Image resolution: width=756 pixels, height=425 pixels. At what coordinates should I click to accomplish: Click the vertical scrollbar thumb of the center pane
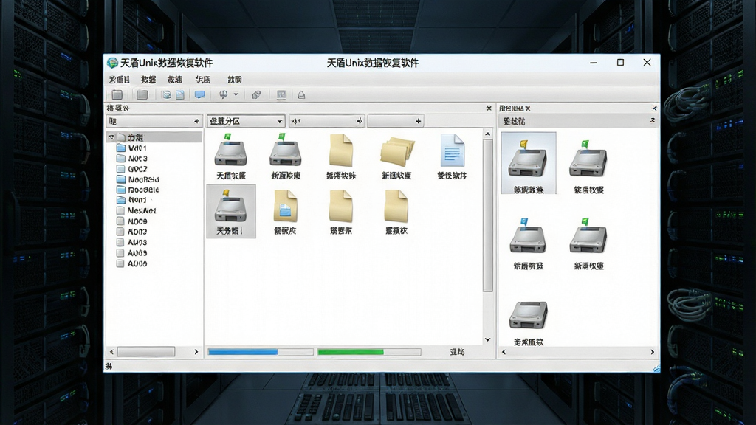coord(488,215)
